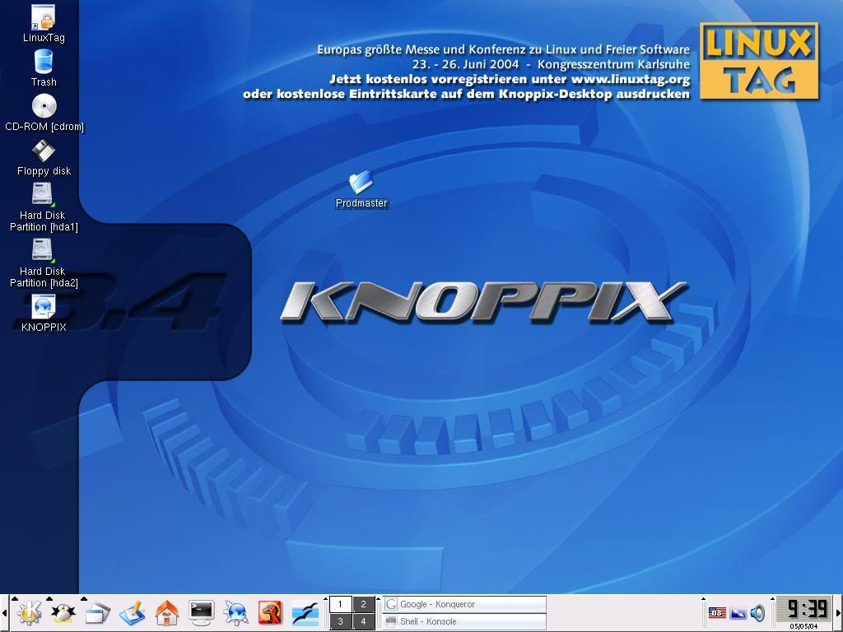Open Hard Disk Partition [hda1]
This screenshot has height=632, width=843.
pos(44,207)
